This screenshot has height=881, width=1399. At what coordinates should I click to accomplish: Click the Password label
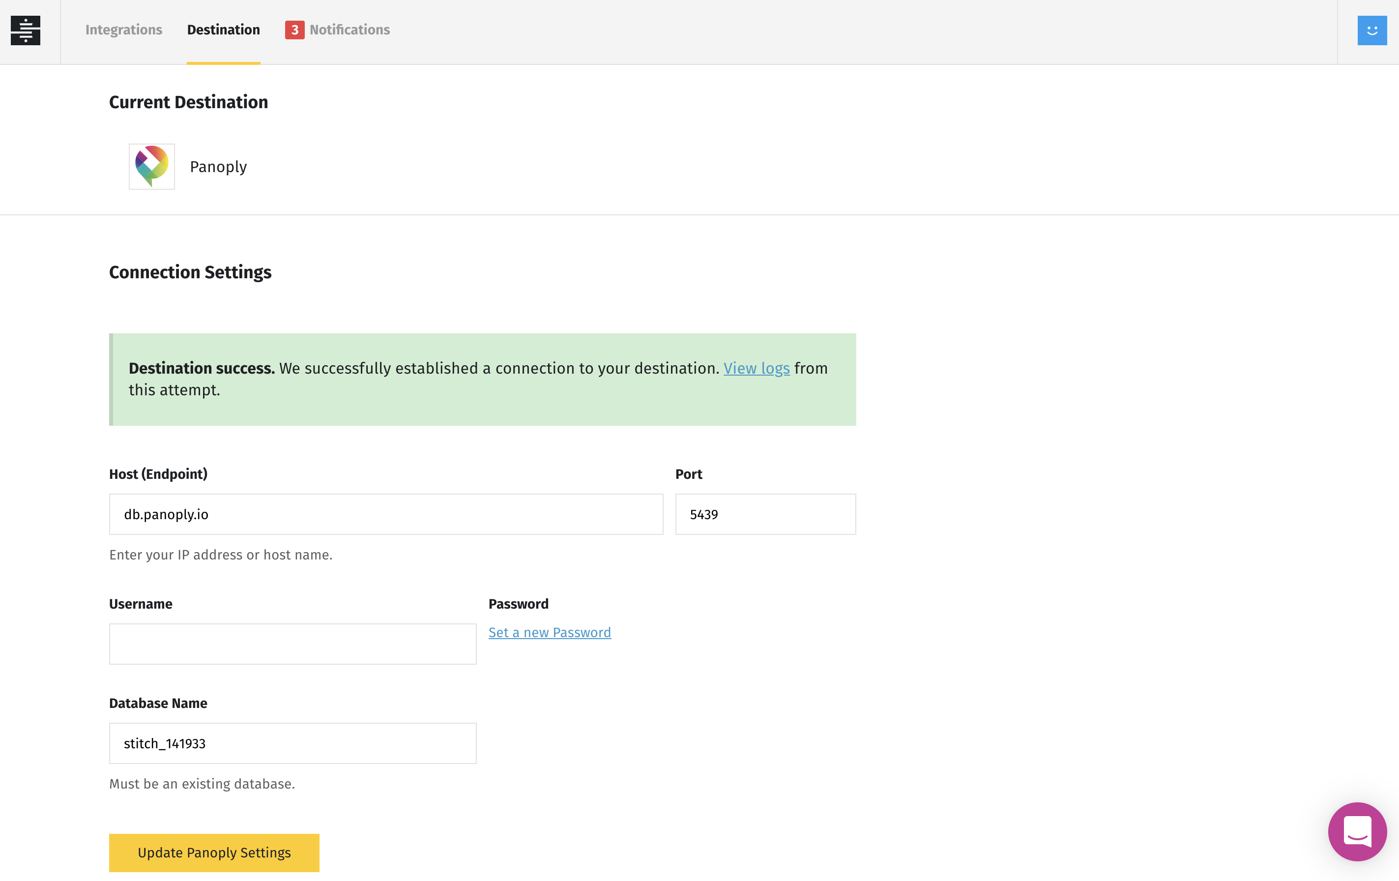coord(519,604)
